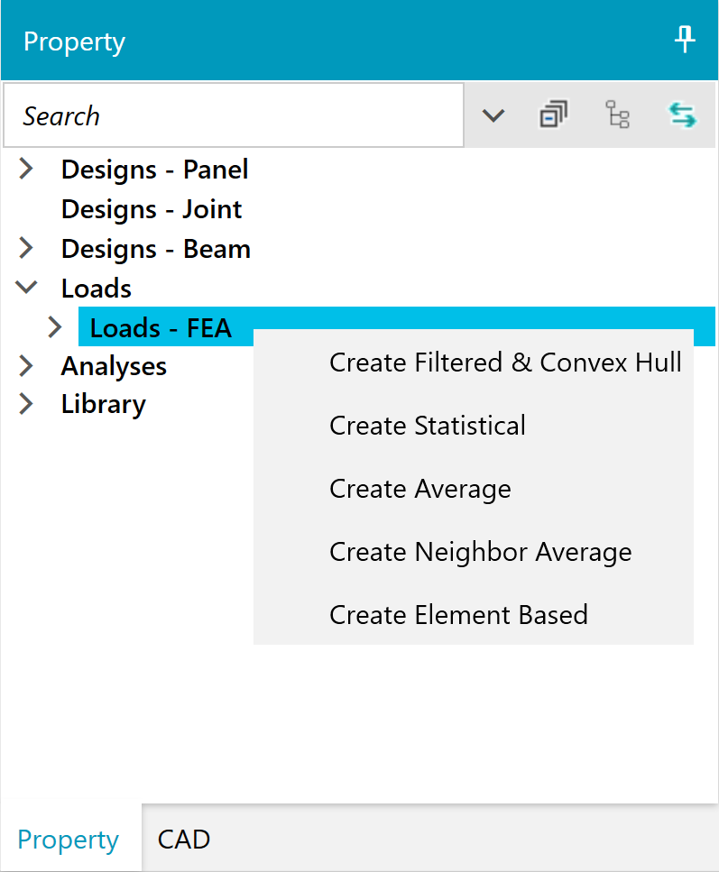Expand the Analyses node
Image resolution: width=719 pixels, height=872 pixels.
25,366
